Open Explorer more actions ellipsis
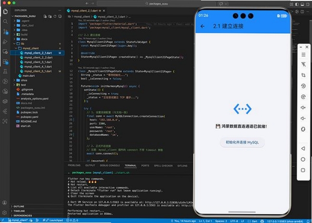Image resolution: width=312 pixels, height=223 pixels. pyautogui.click(x=60, y=10)
